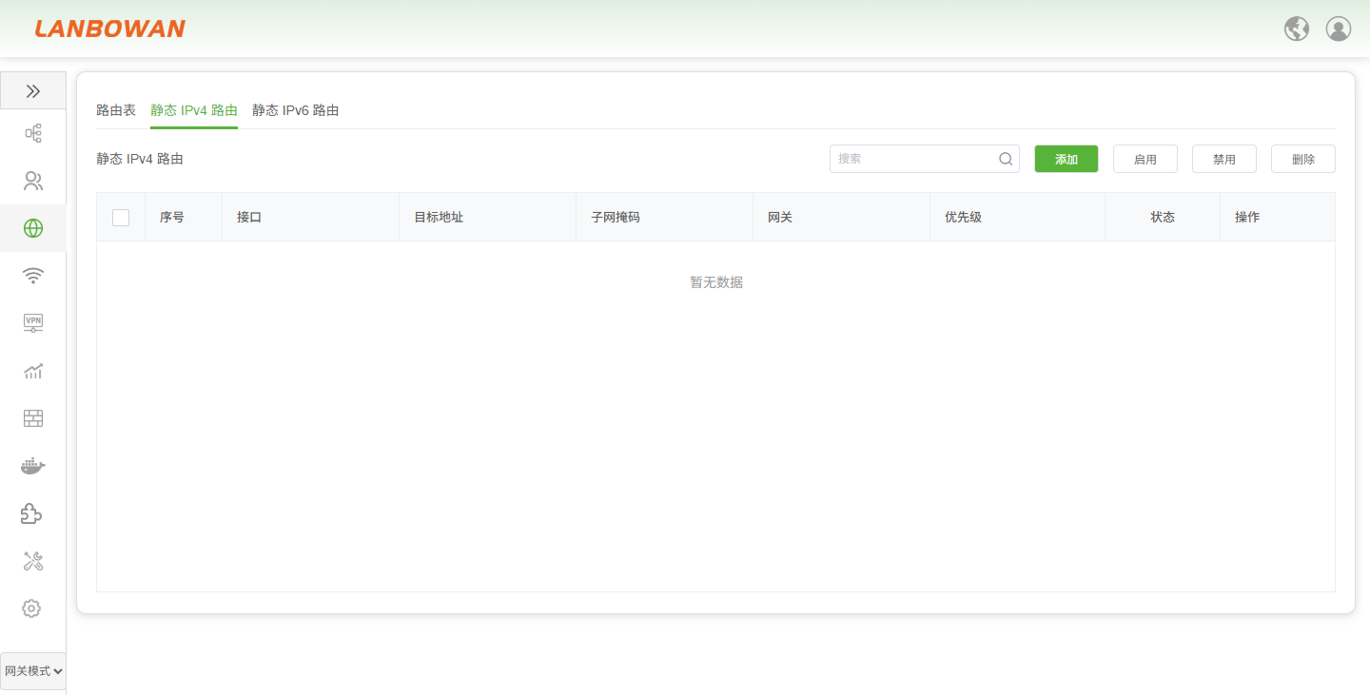Open the users sidebar icon
Image resolution: width=1370 pixels, height=695 pixels.
click(33, 181)
